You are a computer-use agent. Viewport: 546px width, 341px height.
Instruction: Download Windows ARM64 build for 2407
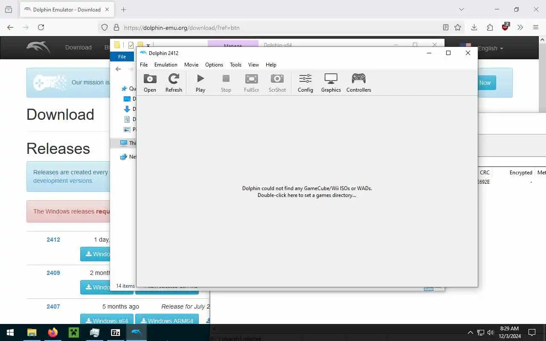167,321
